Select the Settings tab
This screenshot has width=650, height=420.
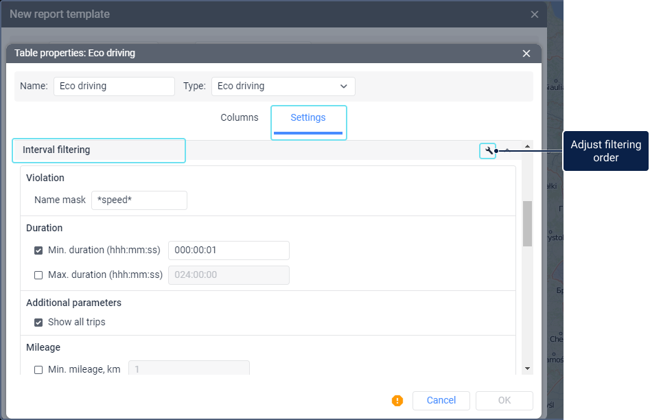click(308, 118)
